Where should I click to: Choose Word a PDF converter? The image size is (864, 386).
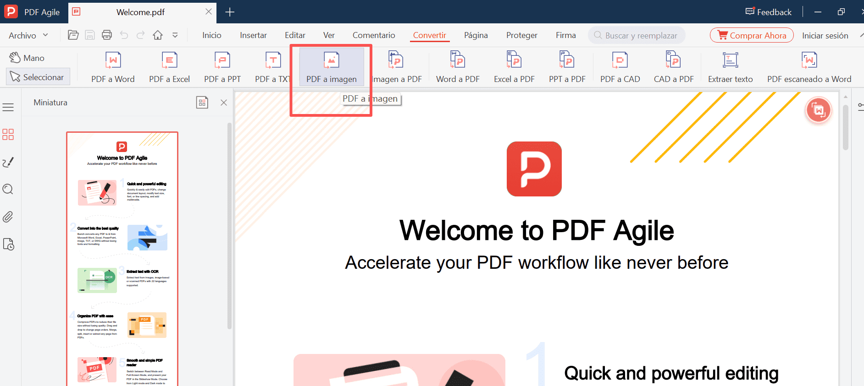point(458,67)
